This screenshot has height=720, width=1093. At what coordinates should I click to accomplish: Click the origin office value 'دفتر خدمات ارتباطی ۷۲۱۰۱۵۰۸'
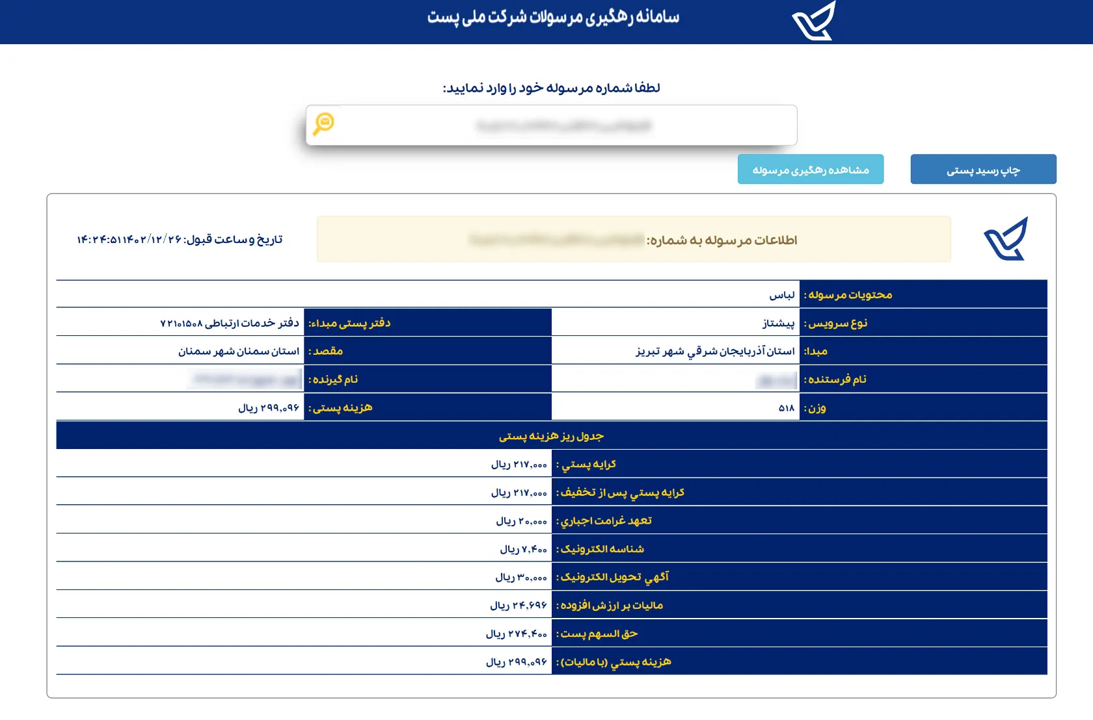point(230,323)
